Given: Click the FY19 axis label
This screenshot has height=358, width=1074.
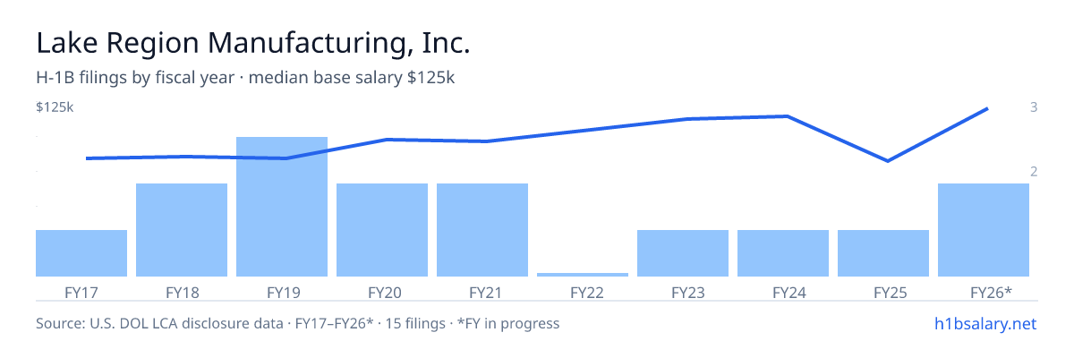Looking at the screenshot, I should (282, 292).
